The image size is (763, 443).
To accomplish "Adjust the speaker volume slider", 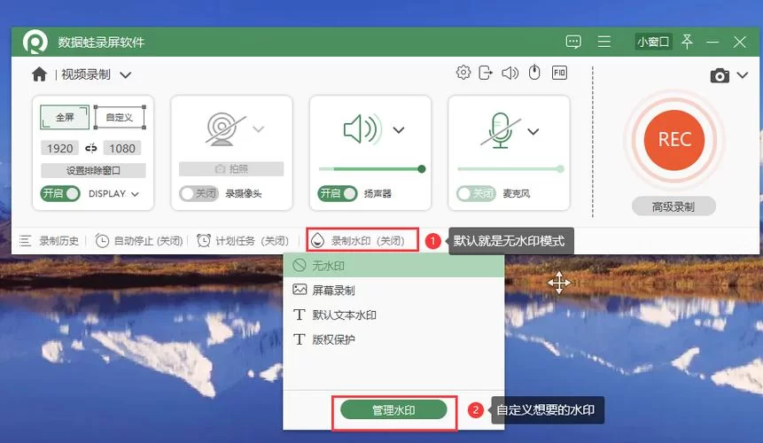I will point(372,169).
